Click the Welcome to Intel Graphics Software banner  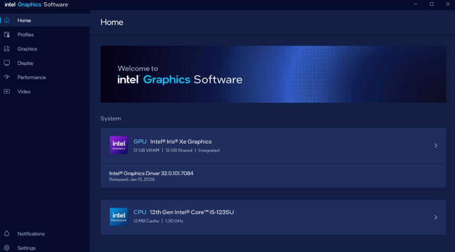(273, 75)
